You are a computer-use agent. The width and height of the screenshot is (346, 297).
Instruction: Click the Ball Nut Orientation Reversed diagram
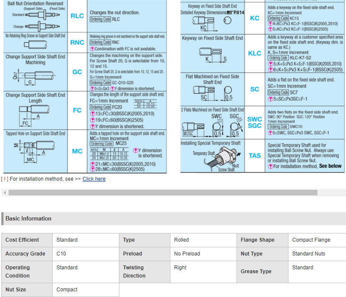(42, 20)
